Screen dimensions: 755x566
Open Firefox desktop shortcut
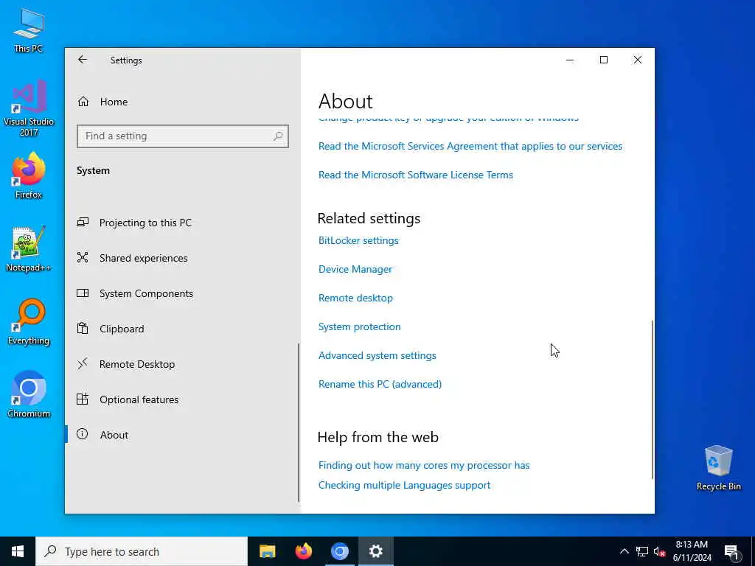click(29, 175)
